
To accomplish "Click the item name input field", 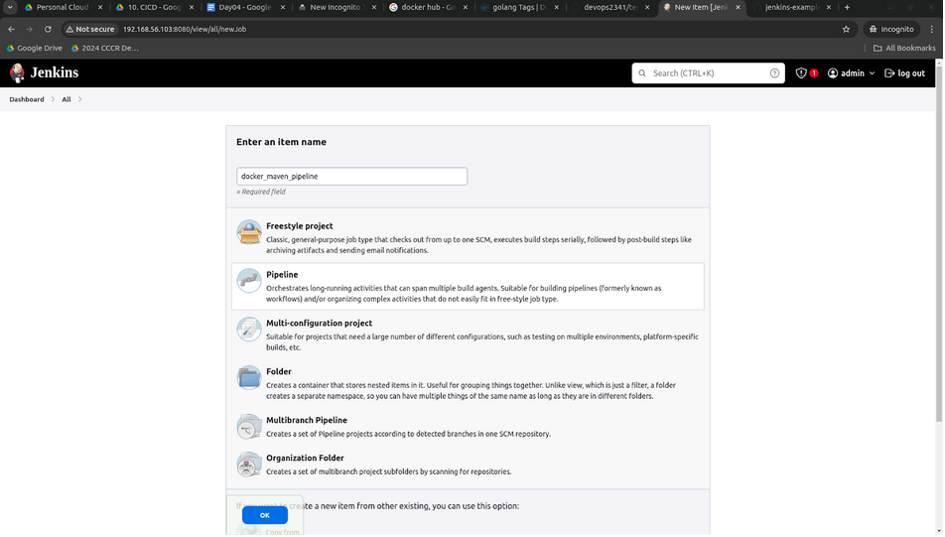I will [x=352, y=176].
